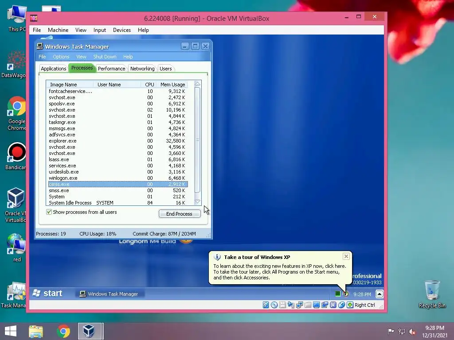Viewport: 454px width, 340px height.
Task: Switch to the Performance tab
Action: tap(111, 69)
